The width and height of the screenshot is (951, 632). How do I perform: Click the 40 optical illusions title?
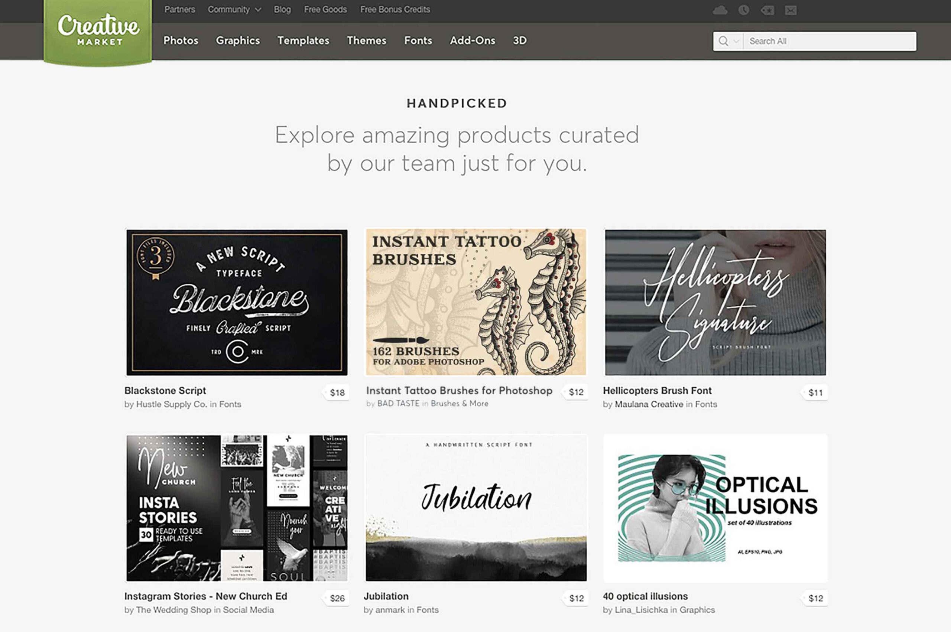pyautogui.click(x=645, y=596)
